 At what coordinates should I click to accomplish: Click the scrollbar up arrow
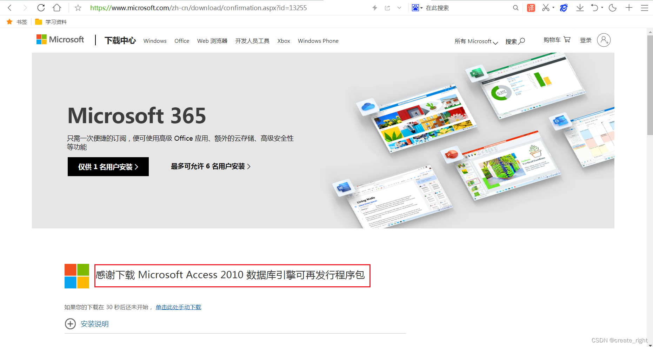pyautogui.click(x=650, y=32)
